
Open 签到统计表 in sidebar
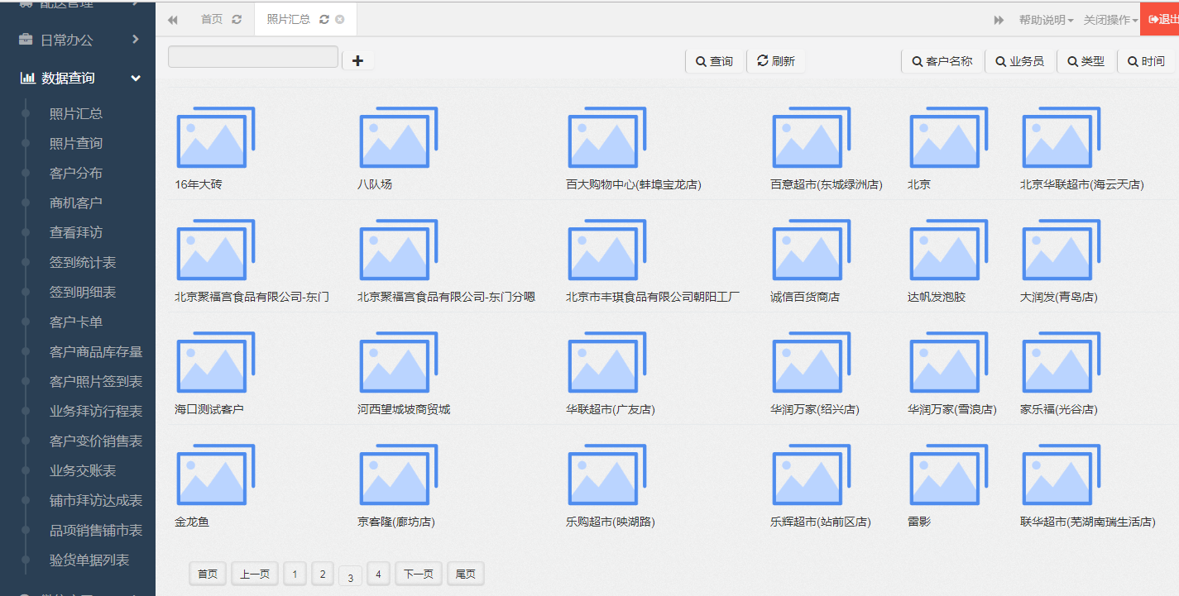click(x=83, y=262)
